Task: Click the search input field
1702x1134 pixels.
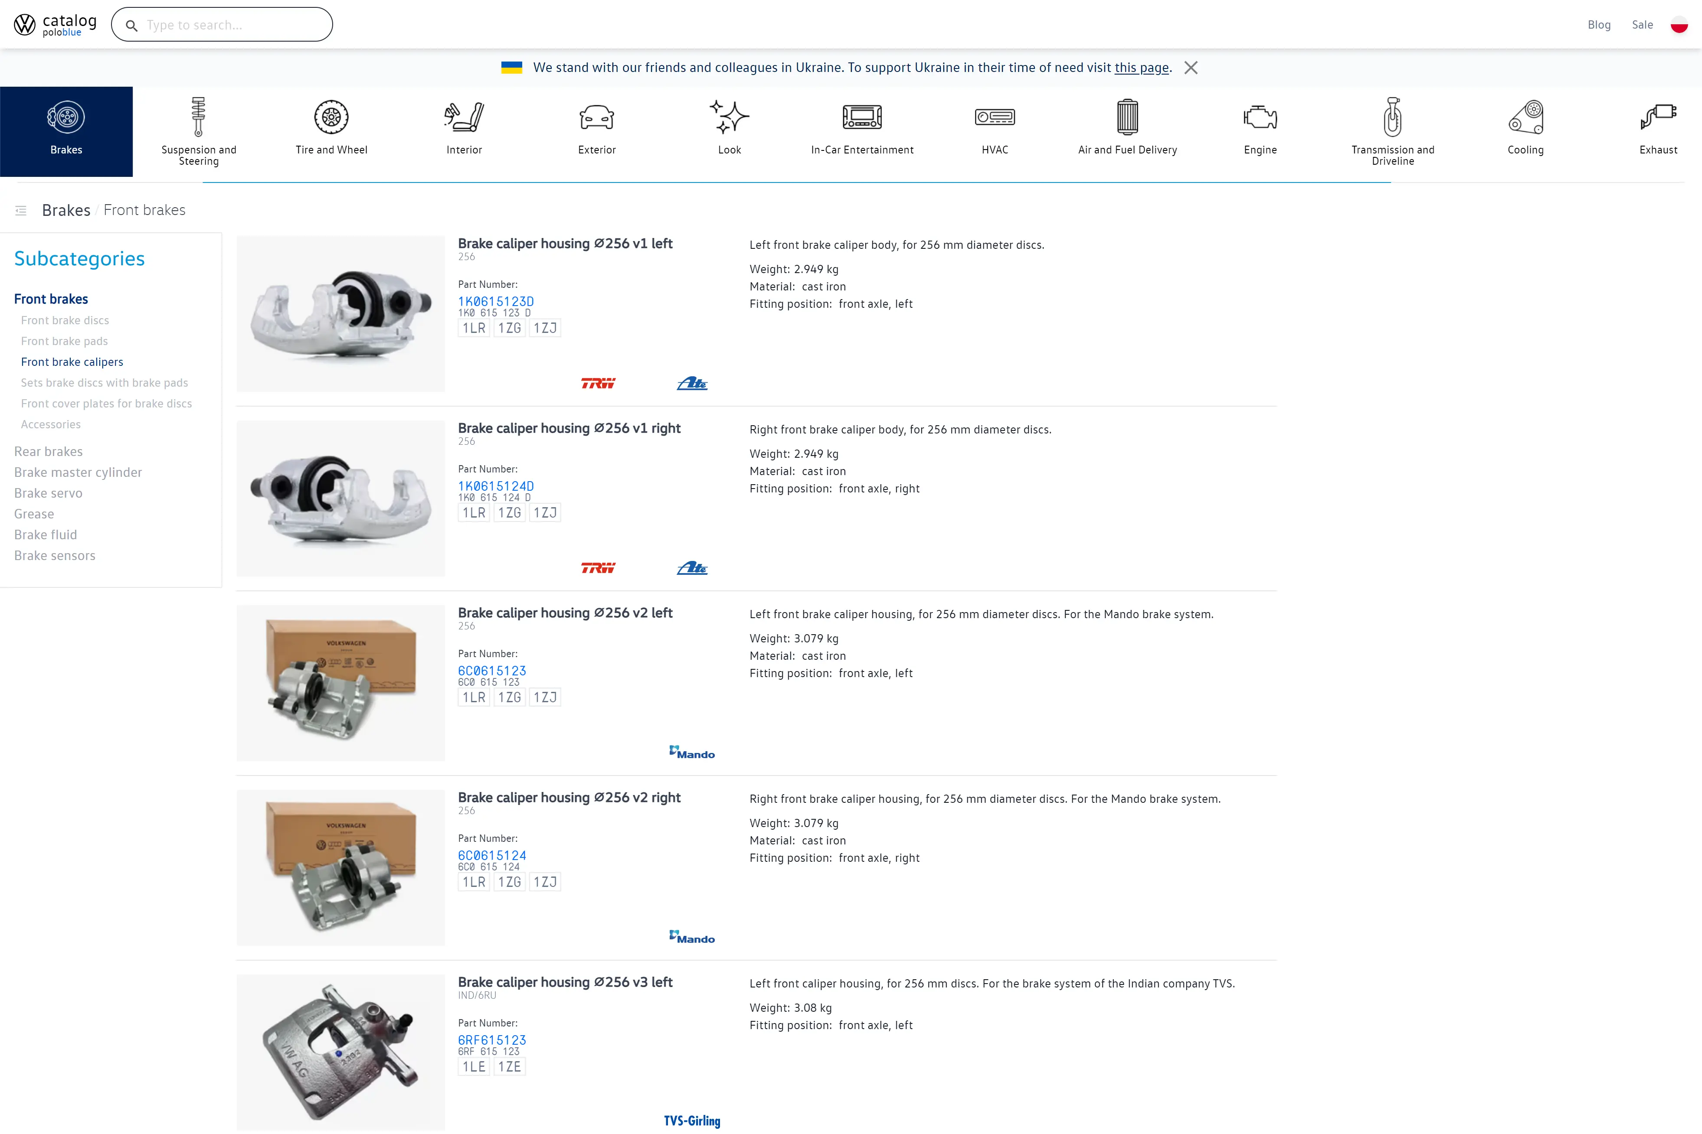Action: click(x=222, y=24)
